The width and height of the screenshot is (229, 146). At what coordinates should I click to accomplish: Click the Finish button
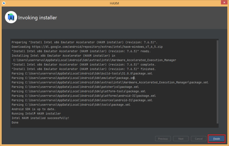pyautogui.click(x=216, y=139)
